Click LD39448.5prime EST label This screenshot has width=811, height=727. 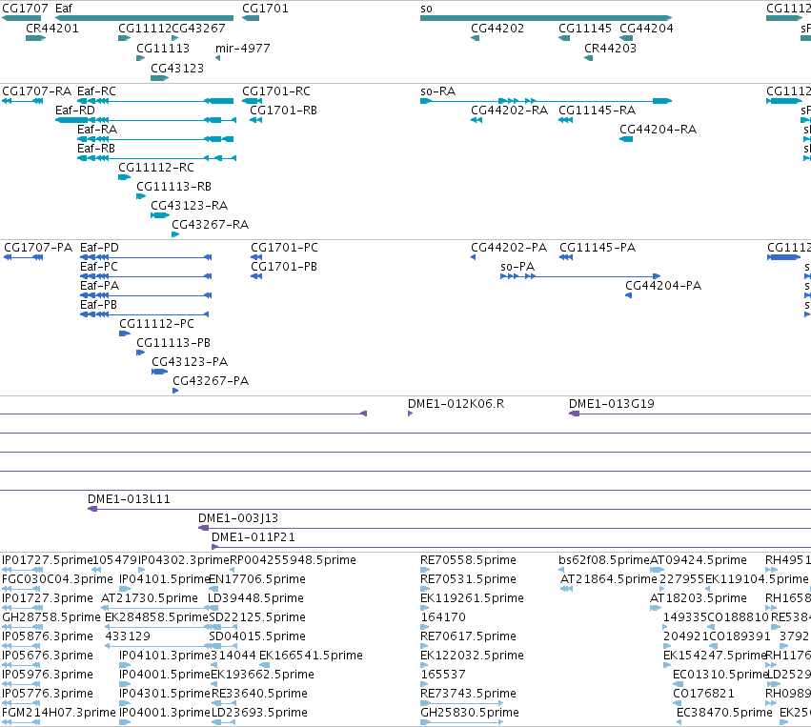[x=255, y=598]
